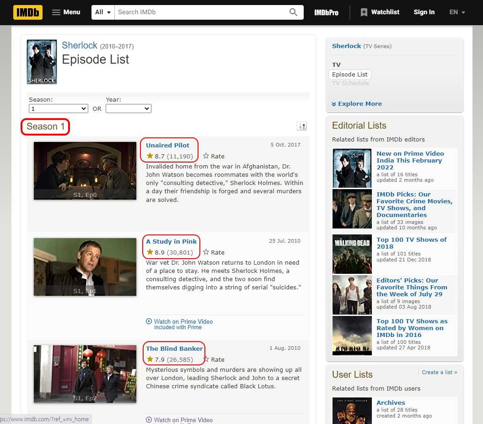Click Explore More double-chevron icon
483x424 pixels.
334,104
